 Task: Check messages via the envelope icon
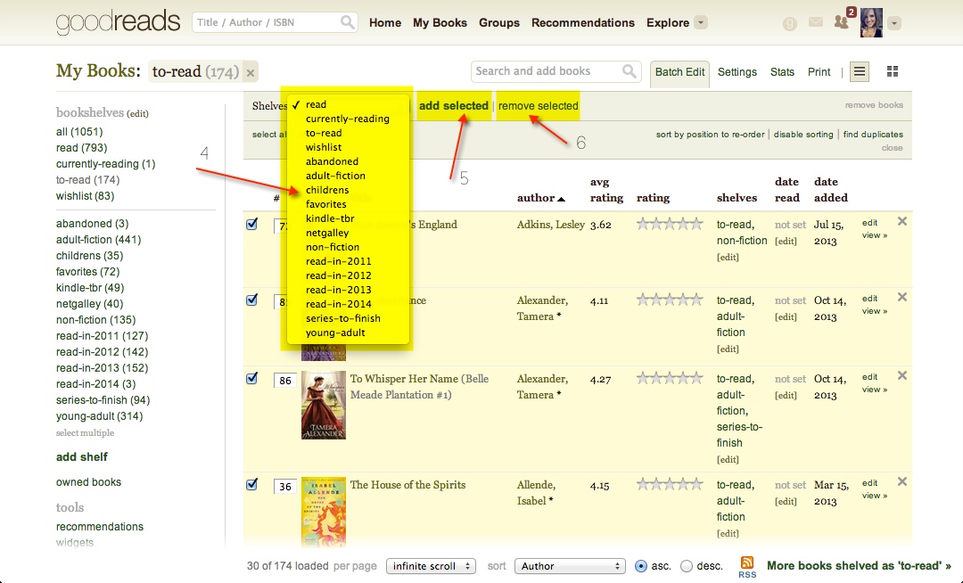coord(815,22)
